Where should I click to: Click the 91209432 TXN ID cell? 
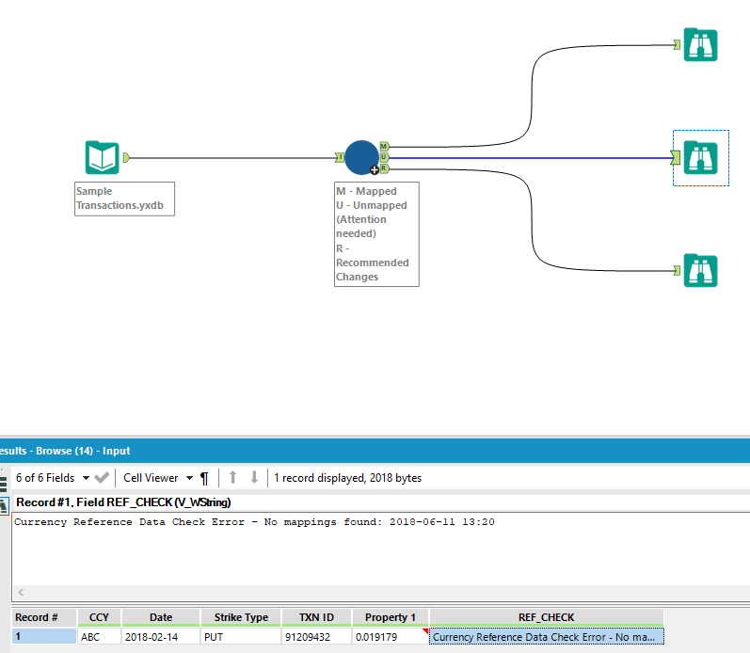click(316, 637)
